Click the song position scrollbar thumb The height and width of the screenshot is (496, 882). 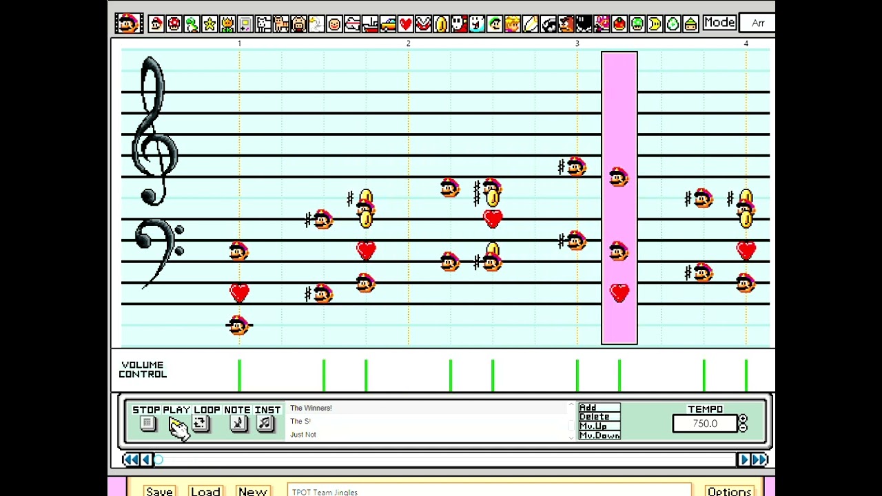click(x=158, y=459)
